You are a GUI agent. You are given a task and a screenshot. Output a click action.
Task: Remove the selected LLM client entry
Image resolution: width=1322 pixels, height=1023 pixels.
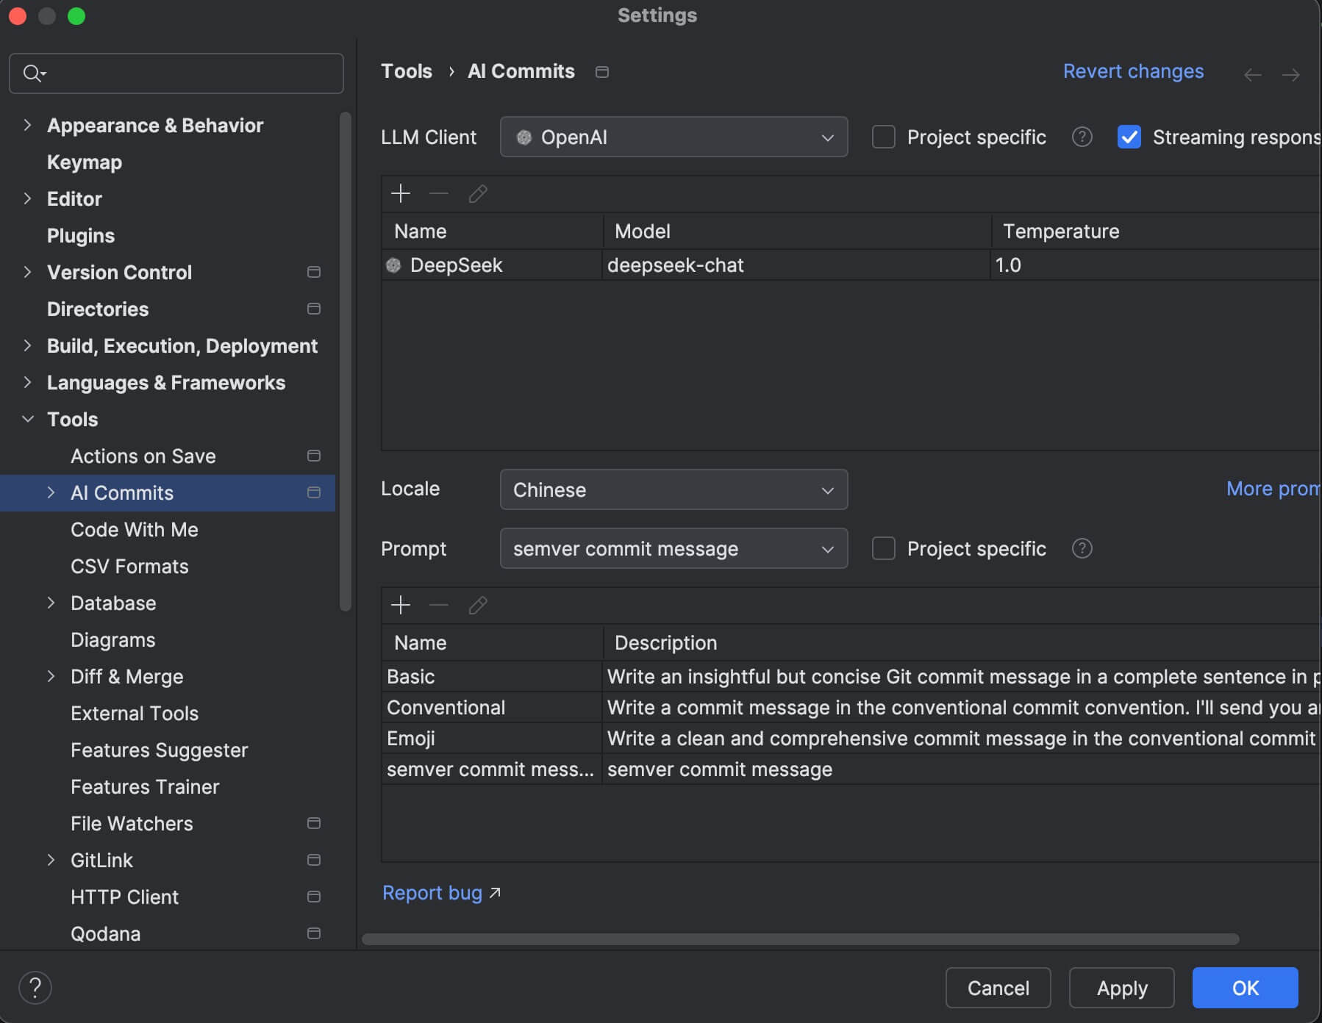click(439, 193)
